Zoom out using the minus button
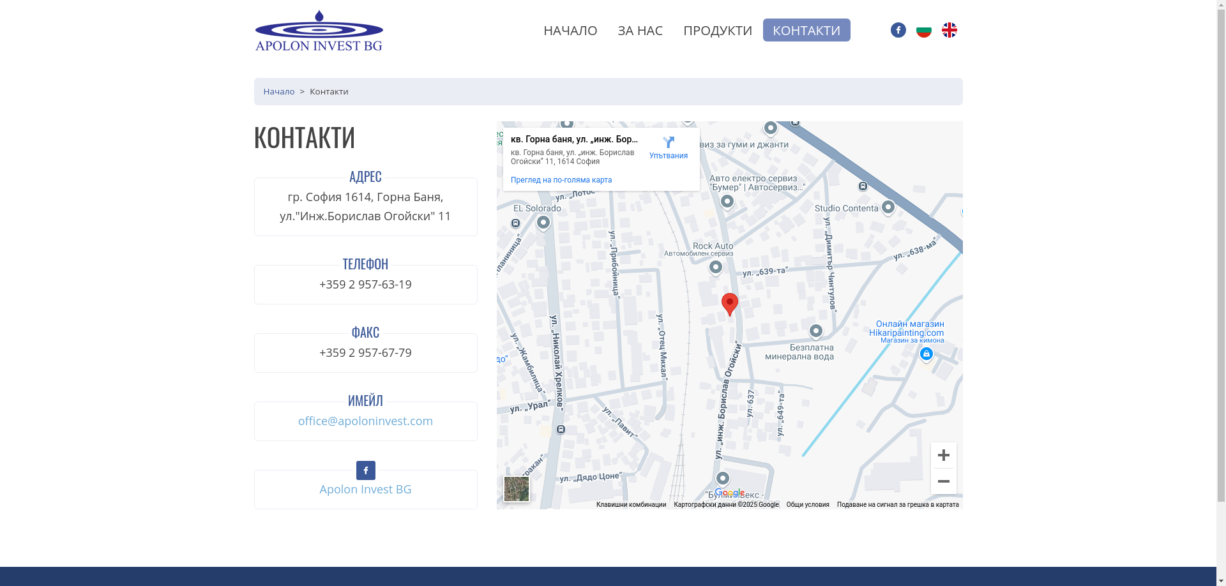 tap(944, 481)
